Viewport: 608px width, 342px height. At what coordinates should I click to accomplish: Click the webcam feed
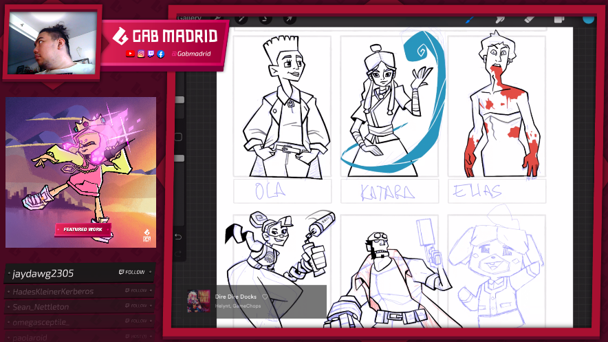tap(53, 42)
